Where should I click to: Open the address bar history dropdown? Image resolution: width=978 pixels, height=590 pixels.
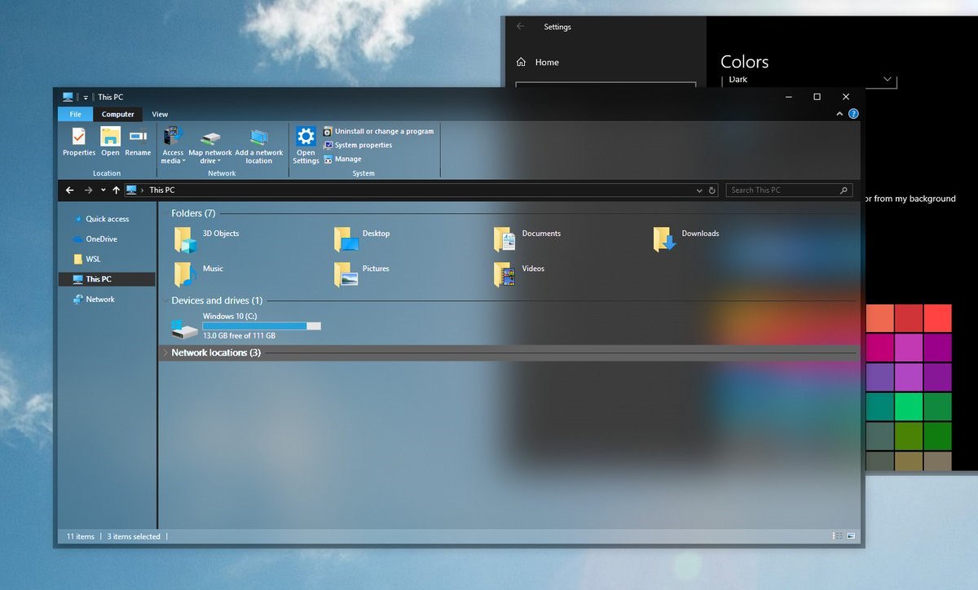pos(699,190)
